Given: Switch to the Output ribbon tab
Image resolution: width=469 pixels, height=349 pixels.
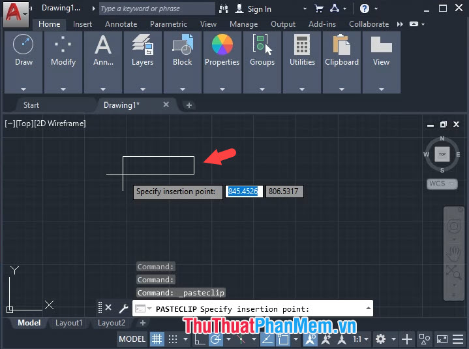Looking at the screenshot, I should [283, 24].
